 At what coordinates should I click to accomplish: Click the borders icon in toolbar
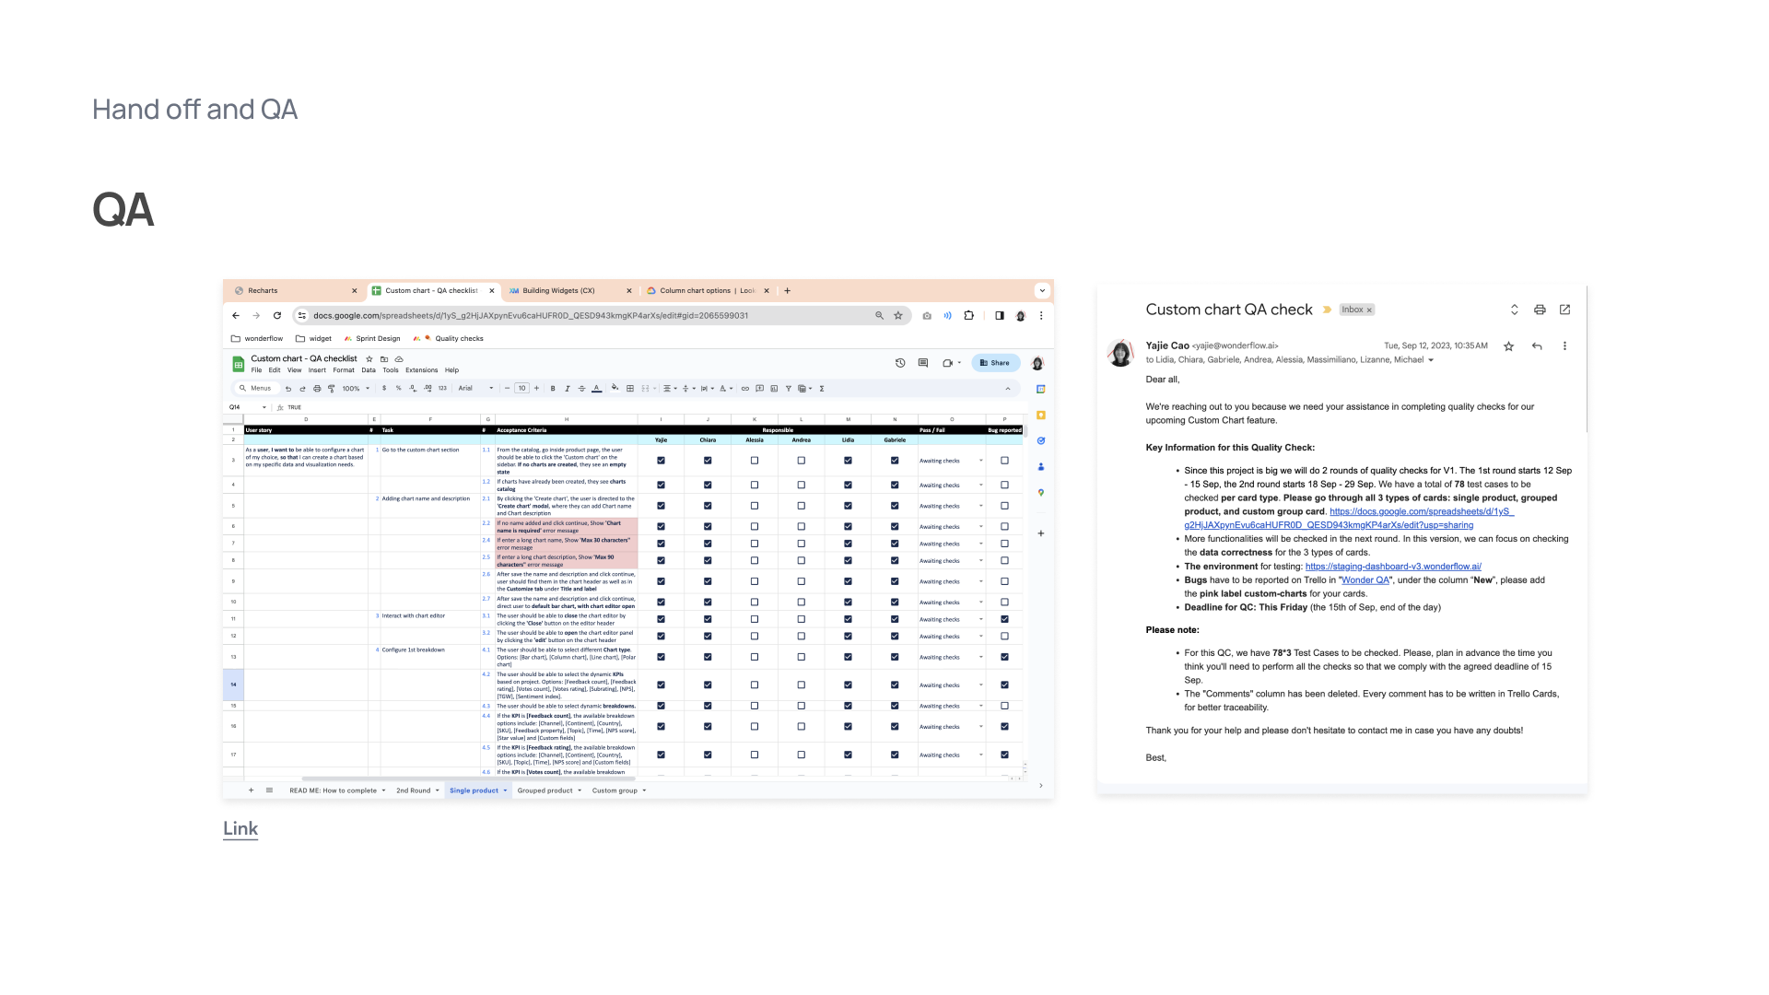(x=630, y=389)
